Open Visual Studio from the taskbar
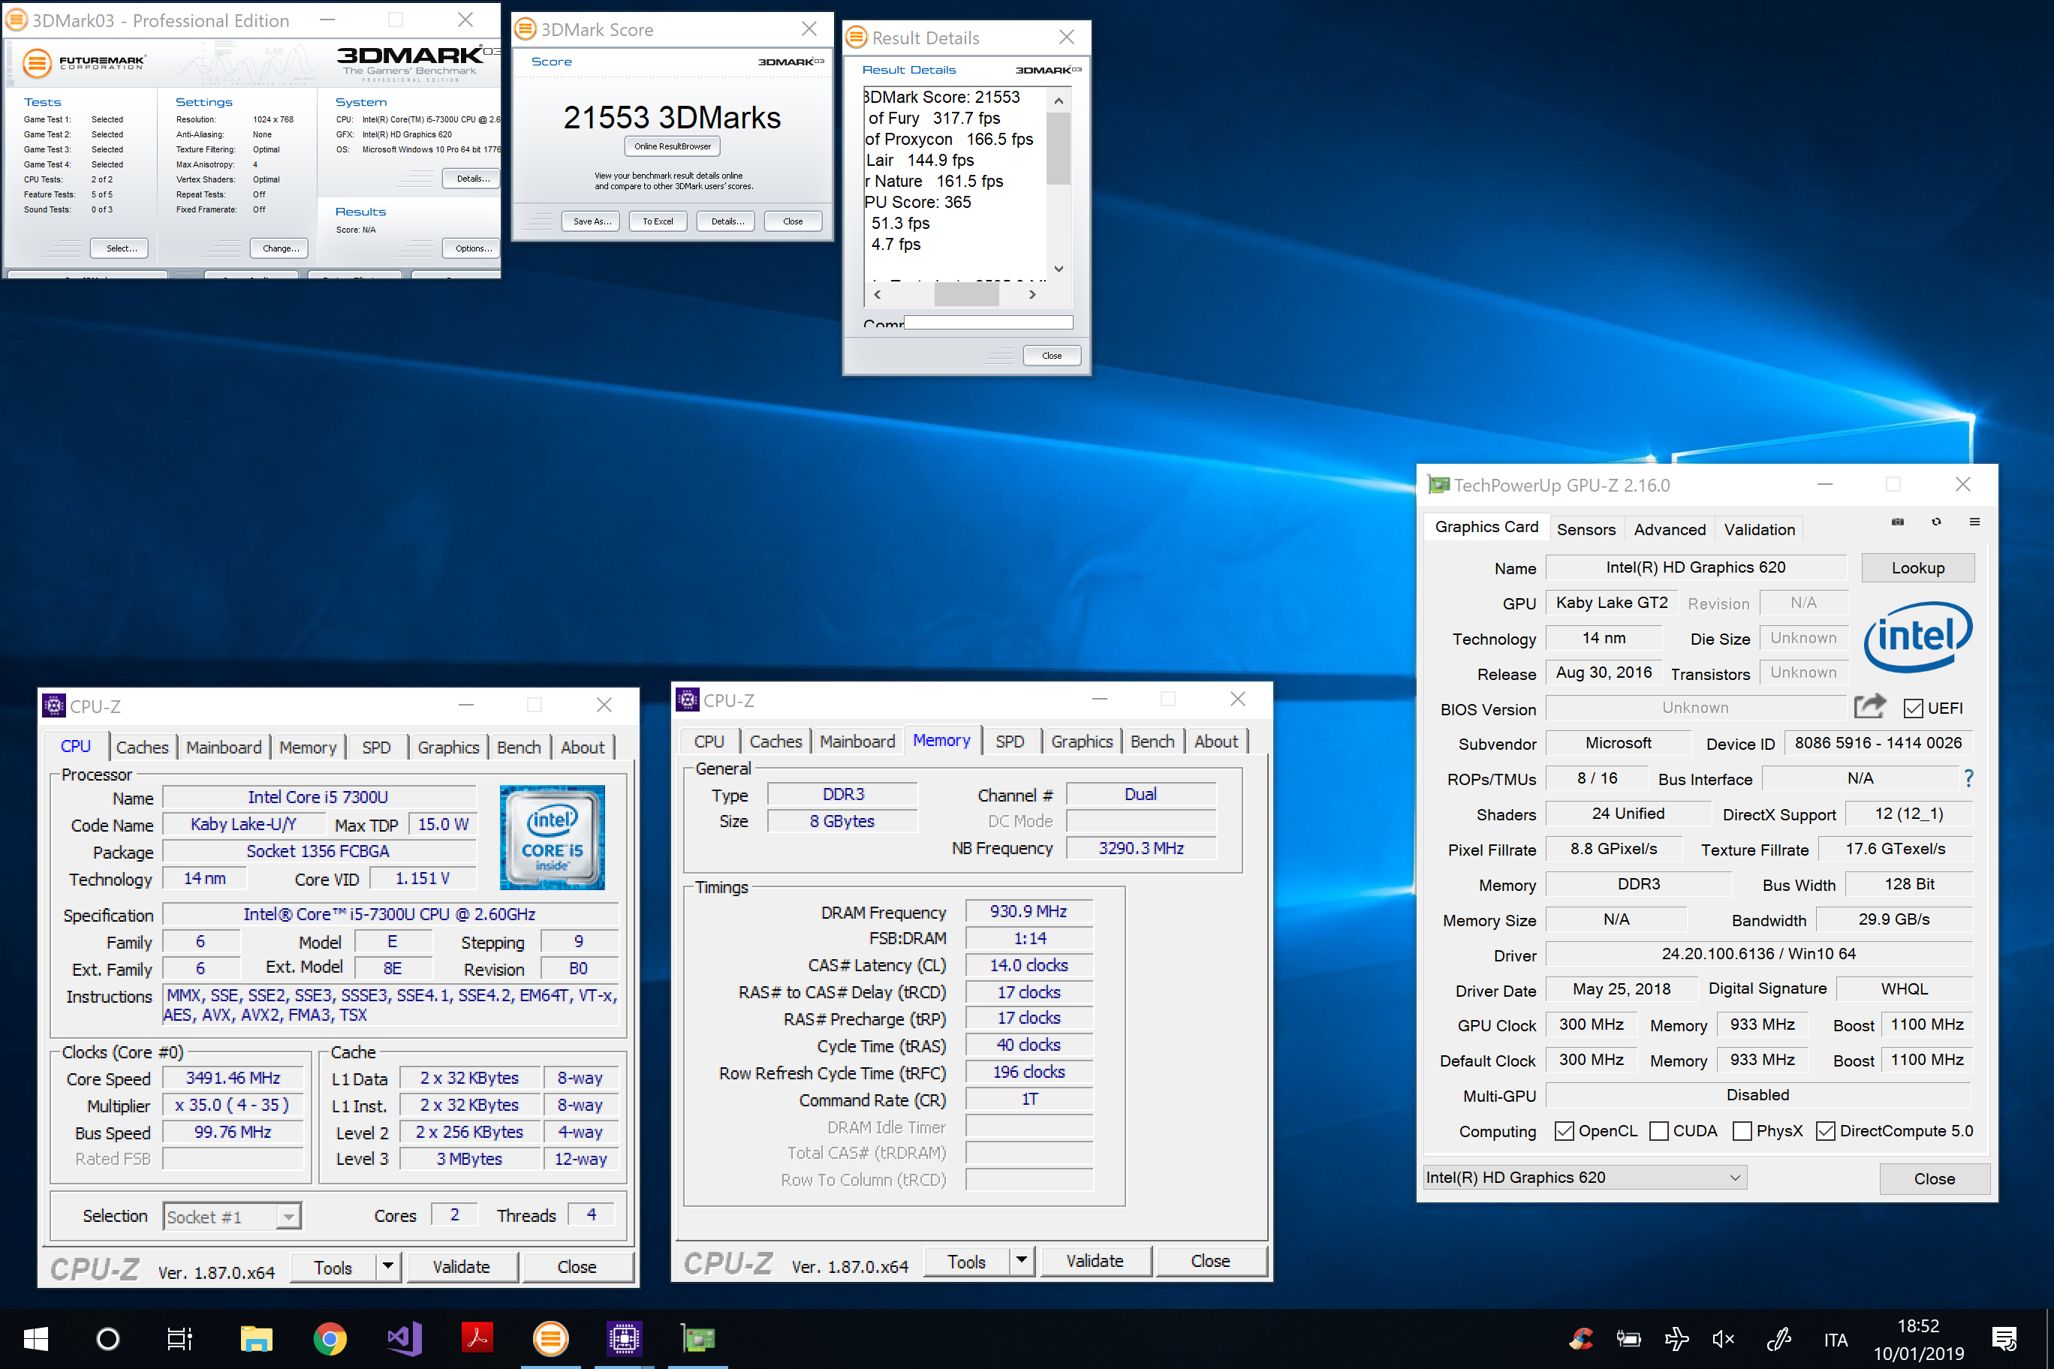The image size is (2054, 1369). point(405,1338)
